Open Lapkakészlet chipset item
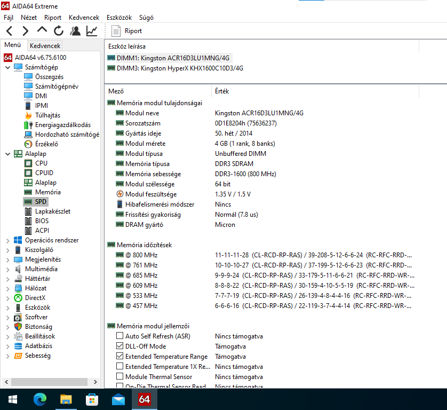Image resolution: width=447 pixels, height=410 pixels. pyautogui.click(x=53, y=211)
